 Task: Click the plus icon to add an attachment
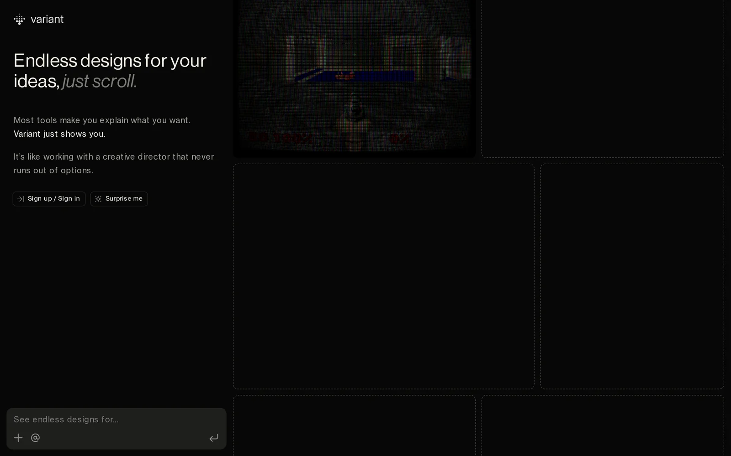[18, 438]
